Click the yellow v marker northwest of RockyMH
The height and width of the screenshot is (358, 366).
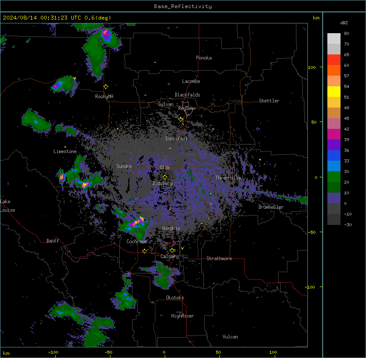[74, 78]
